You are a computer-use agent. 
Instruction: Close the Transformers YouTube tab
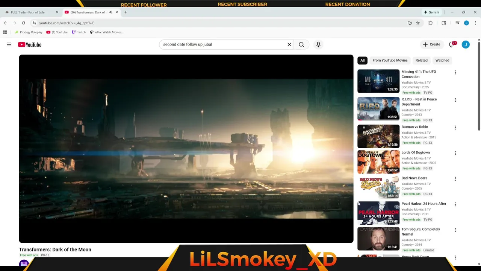click(116, 12)
